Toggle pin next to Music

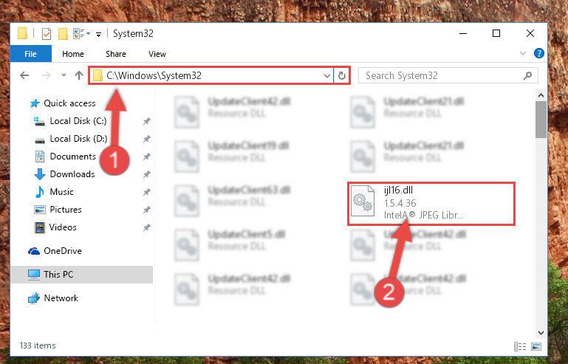[x=147, y=192]
